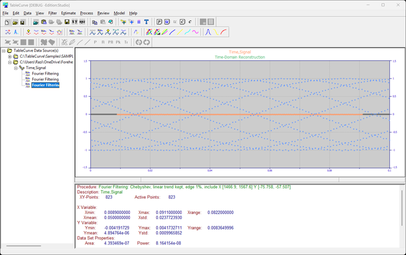406x255 pixels.
Task: Select the Time,Signal dataset tree item
Action: [x=36, y=68]
